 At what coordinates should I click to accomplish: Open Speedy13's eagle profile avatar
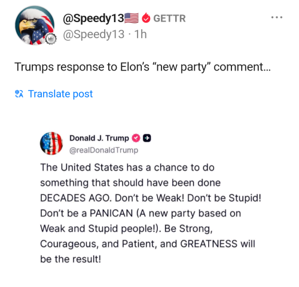point(35,25)
